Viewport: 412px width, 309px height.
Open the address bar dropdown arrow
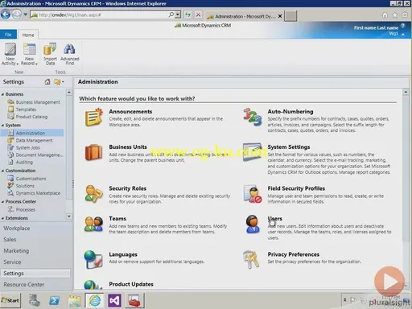coord(178,14)
